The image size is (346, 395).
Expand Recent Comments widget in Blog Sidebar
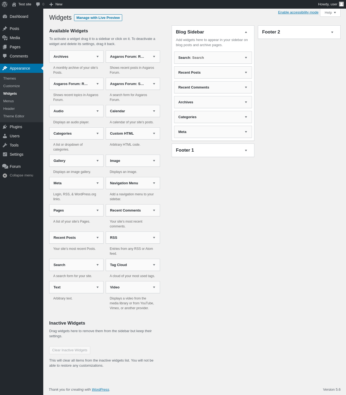pos(246,87)
